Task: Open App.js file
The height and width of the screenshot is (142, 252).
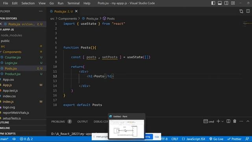Action: tap(23, 85)
